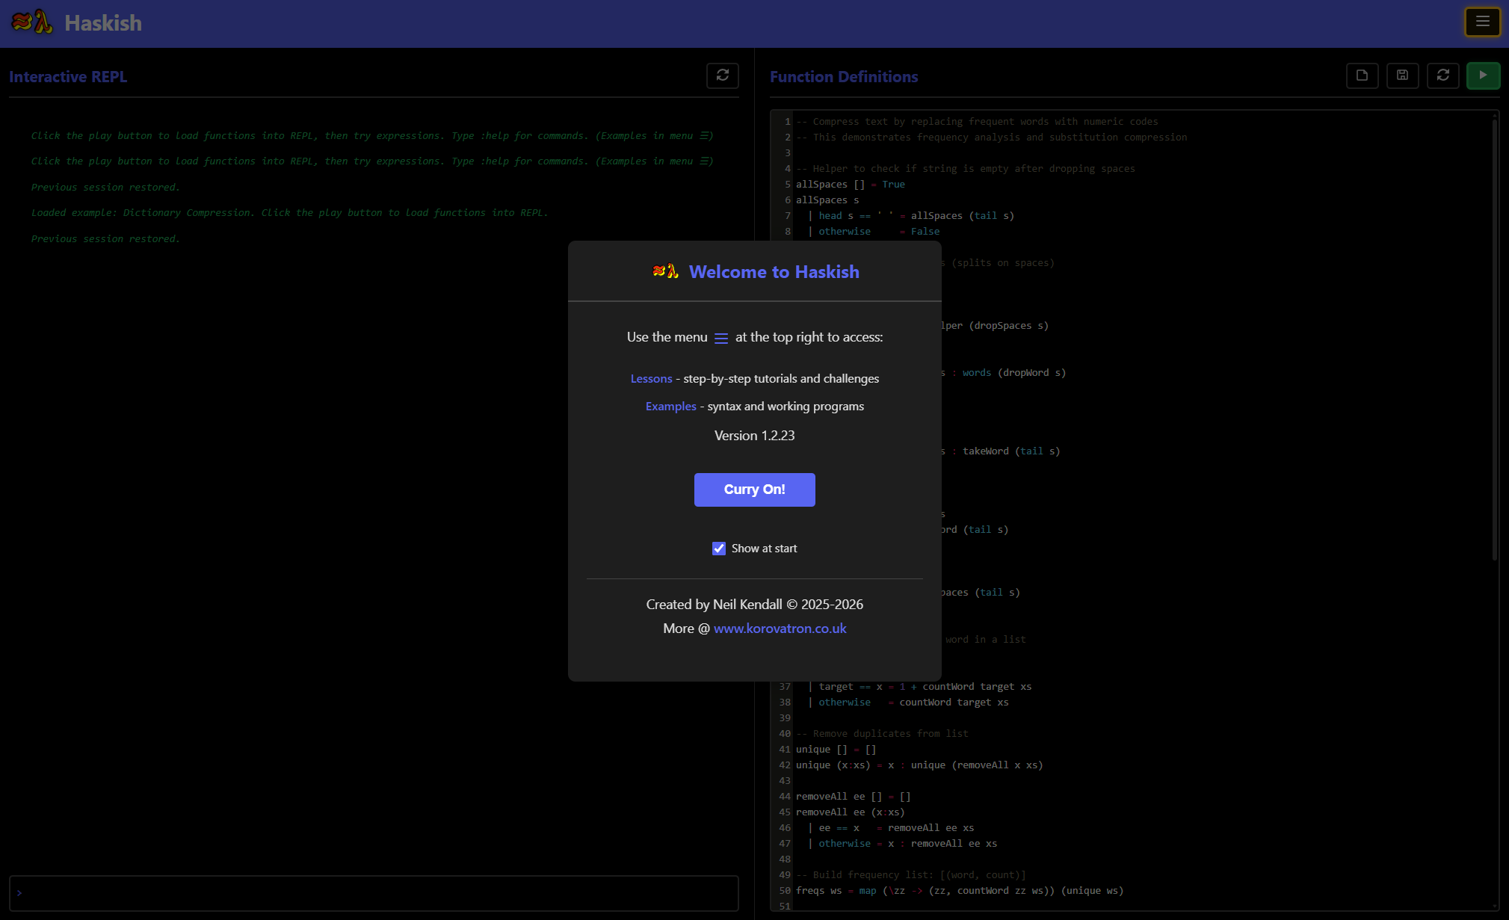
Task: Save the function definitions with the disk icon
Action: click(x=1403, y=75)
